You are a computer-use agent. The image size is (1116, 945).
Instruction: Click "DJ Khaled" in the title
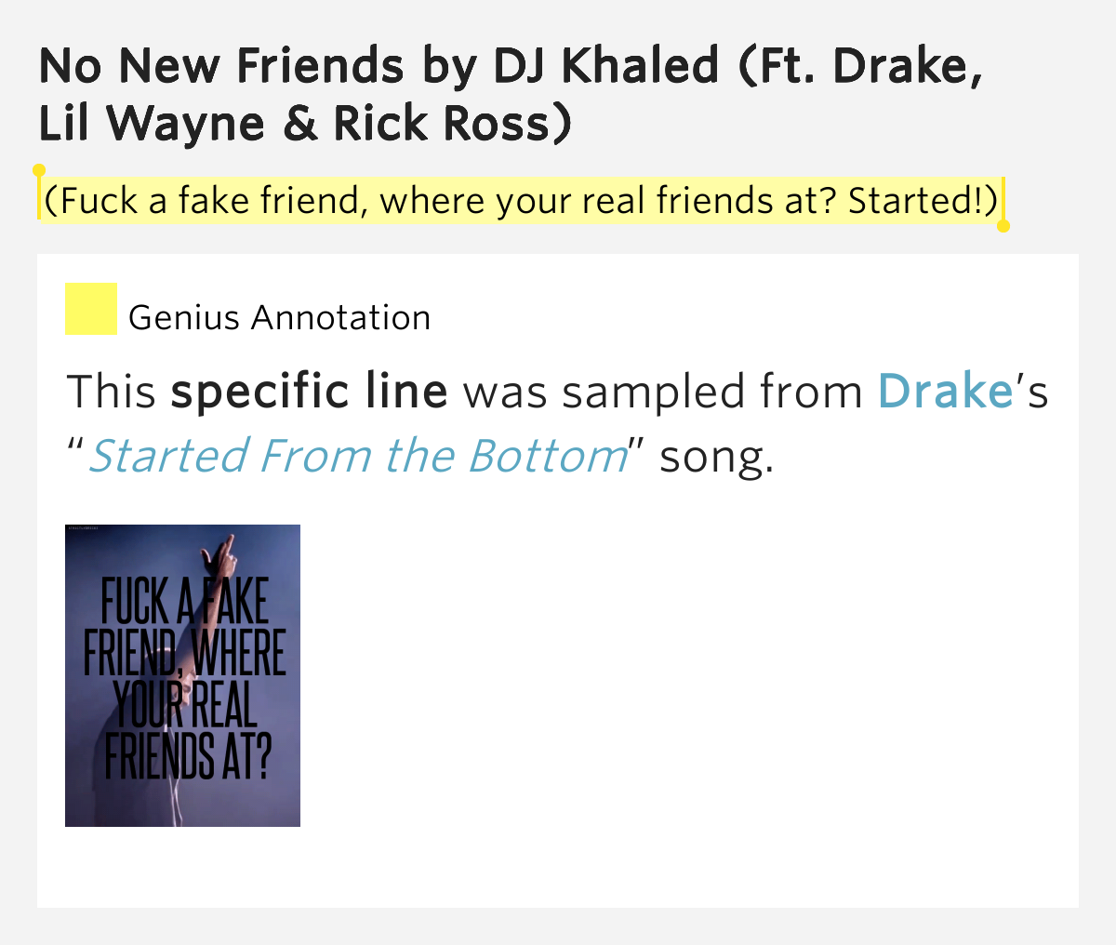pos(605,66)
